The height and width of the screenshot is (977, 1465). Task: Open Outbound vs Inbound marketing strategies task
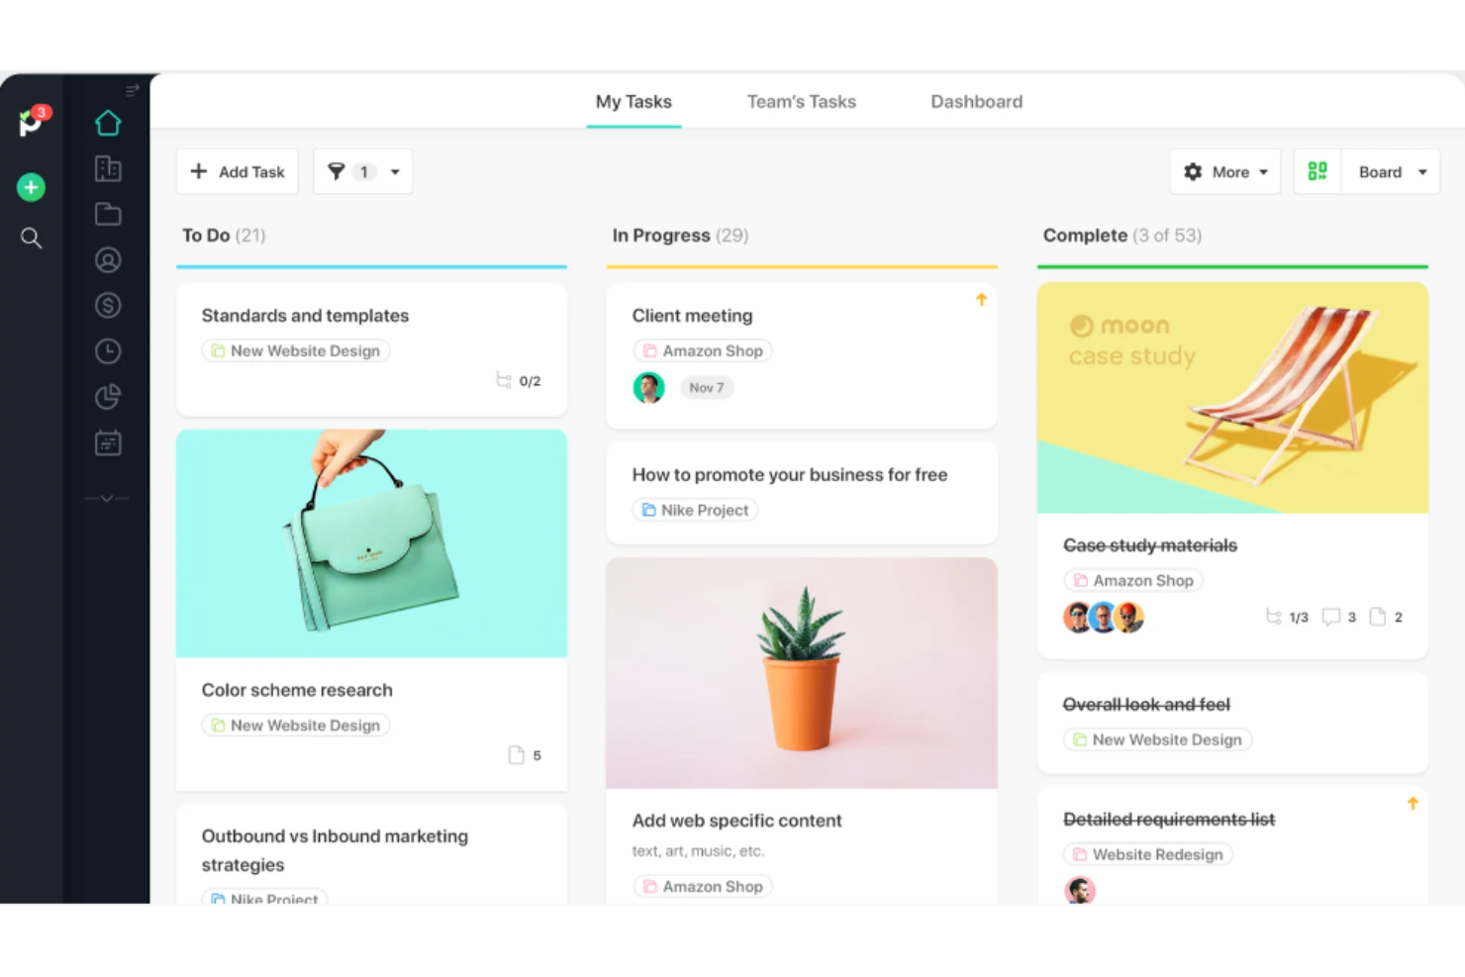click(x=335, y=850)
